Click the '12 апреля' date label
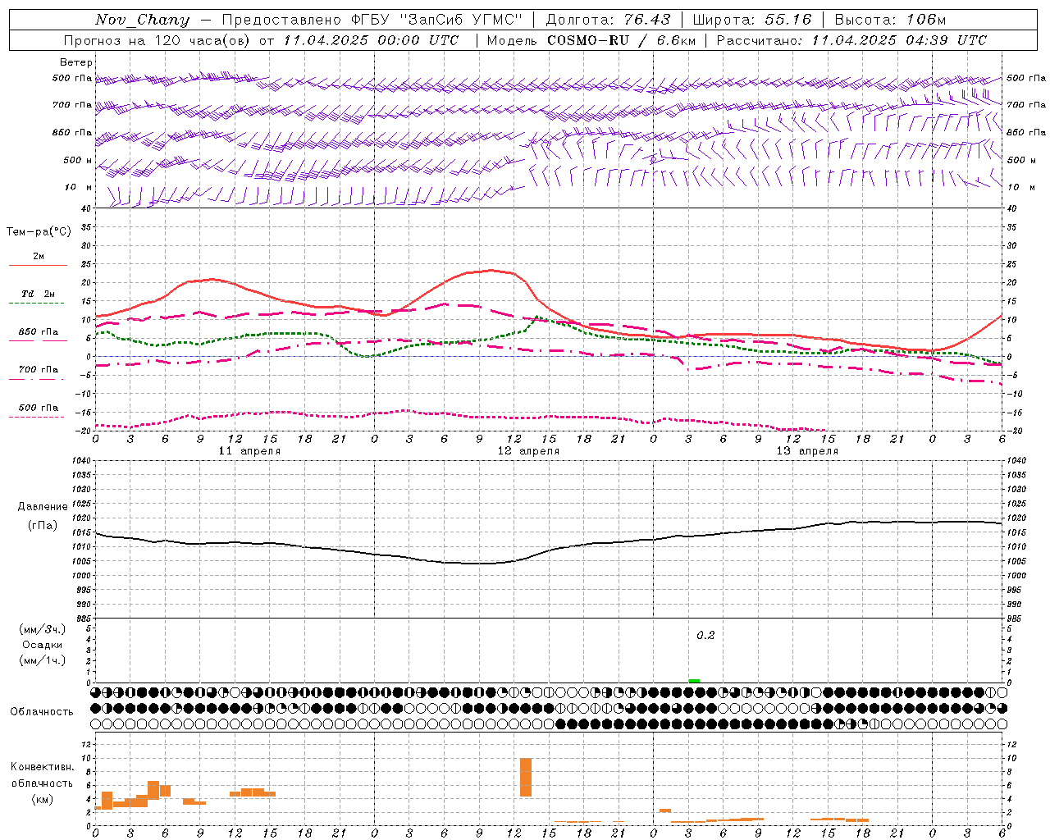 [x=529, y=451]
